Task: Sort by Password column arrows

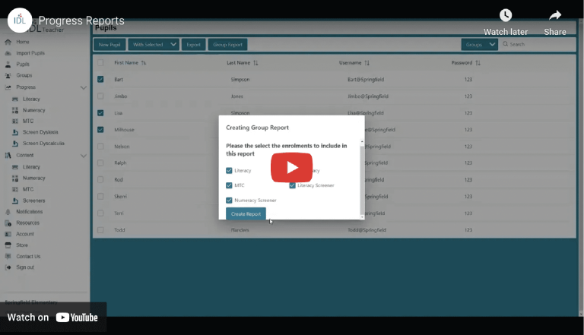Action: click(478, 63)
